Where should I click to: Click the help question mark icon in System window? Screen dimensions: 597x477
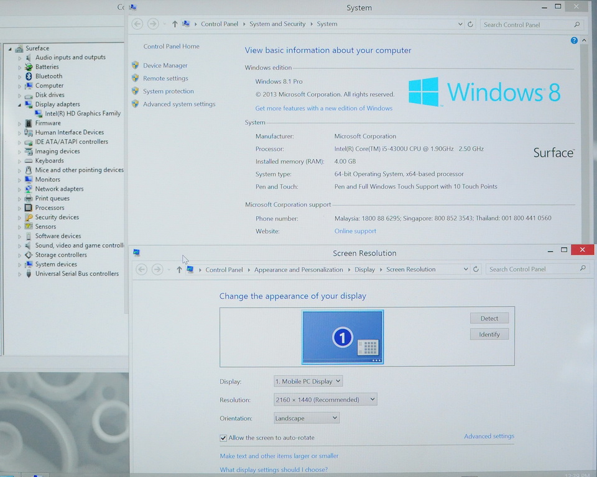pyautogui.click(x=574, y=40)
